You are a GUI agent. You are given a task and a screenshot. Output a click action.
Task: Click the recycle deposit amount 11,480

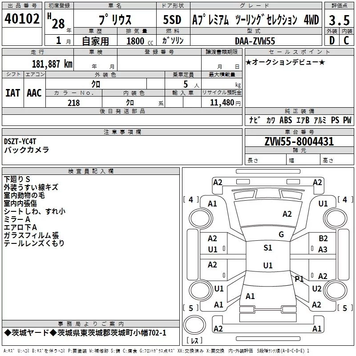pos(222,103)
